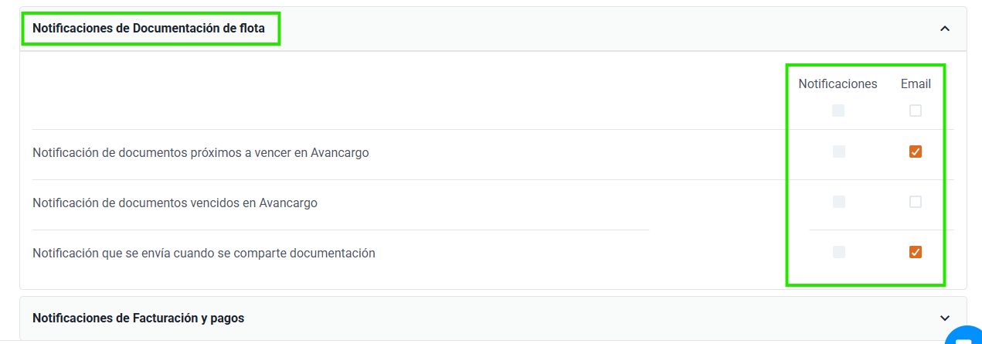
Task: Select the documentos vencidos en Avancargo row text
Action: tap(175, 203)
